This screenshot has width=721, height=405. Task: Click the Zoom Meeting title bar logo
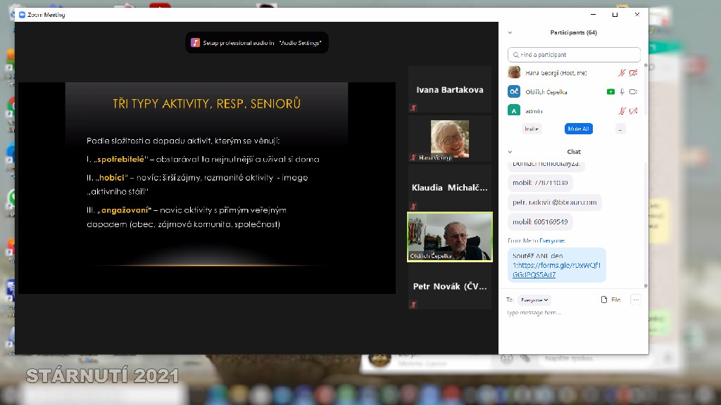22,15
